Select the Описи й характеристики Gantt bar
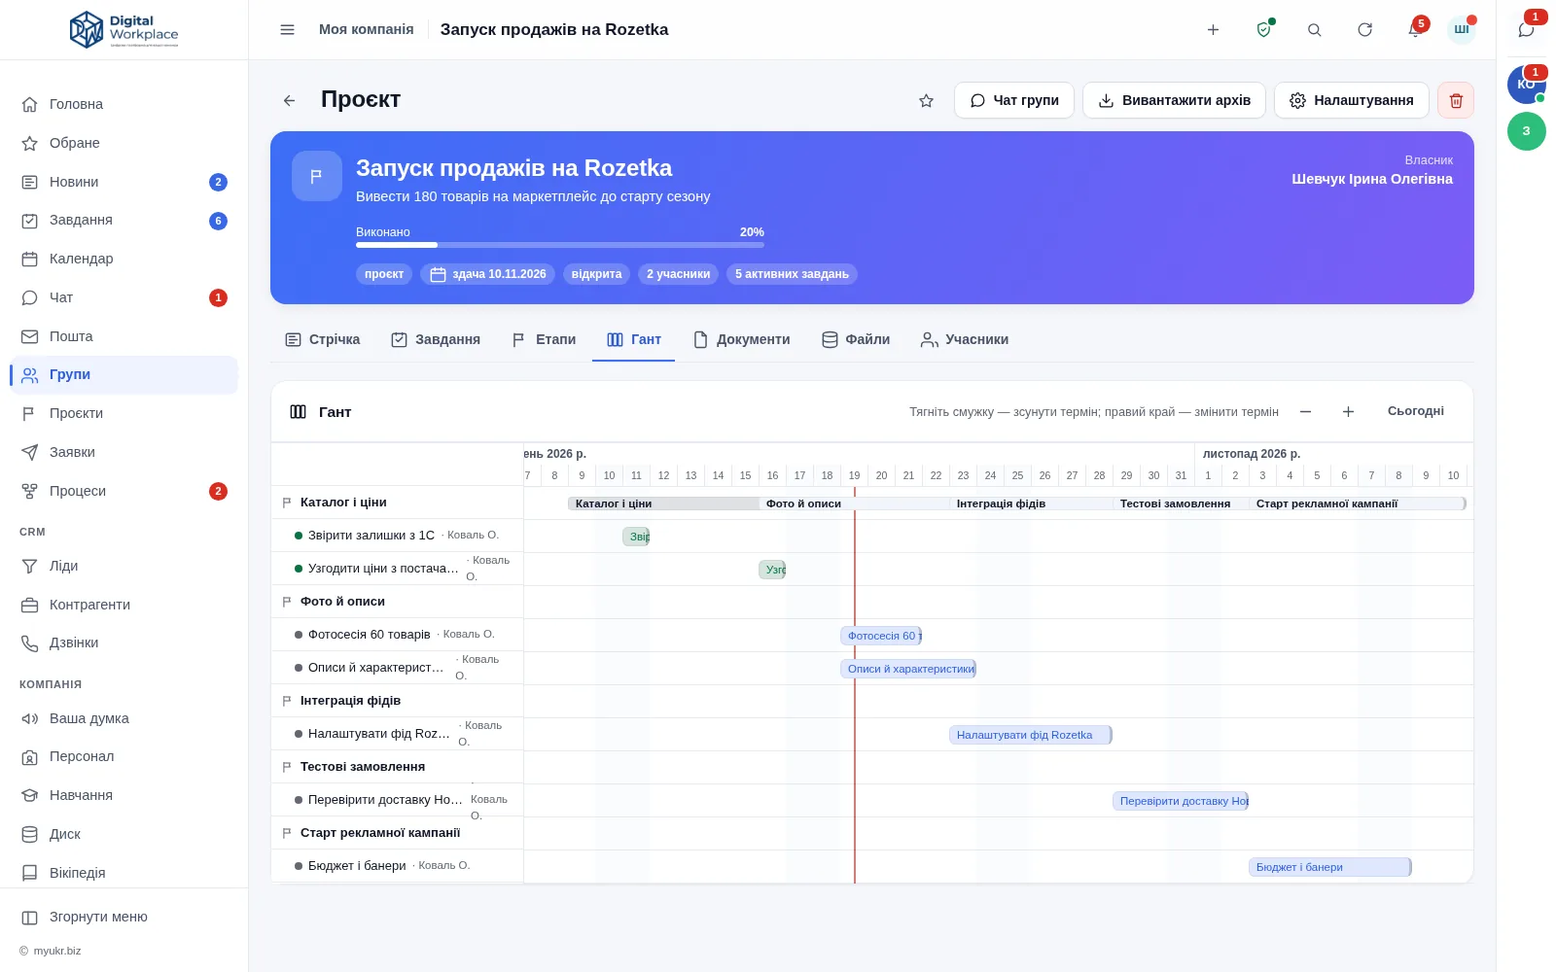1556x972 pixels. [908, 669]
